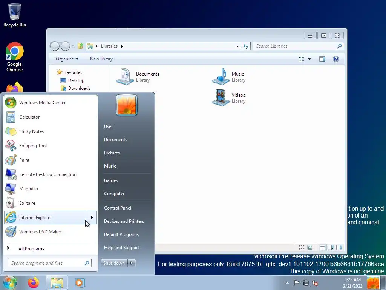Click the user account picture in Start menu
Screen dimensions: 386x290
click(127, 105)
